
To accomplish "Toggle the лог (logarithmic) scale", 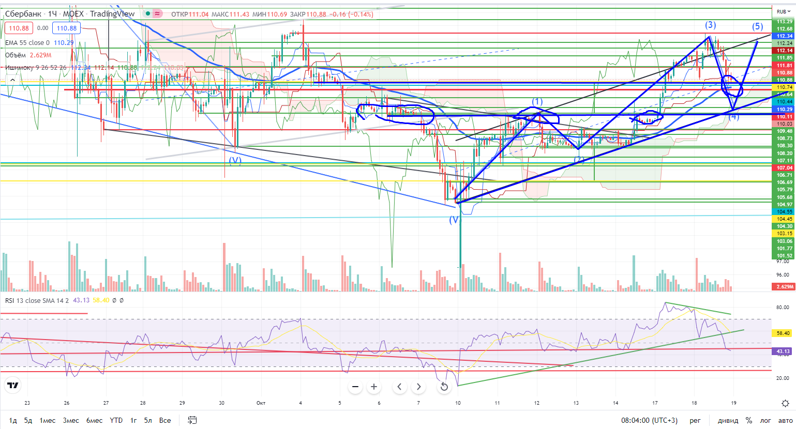I will [x=765, y=420].
